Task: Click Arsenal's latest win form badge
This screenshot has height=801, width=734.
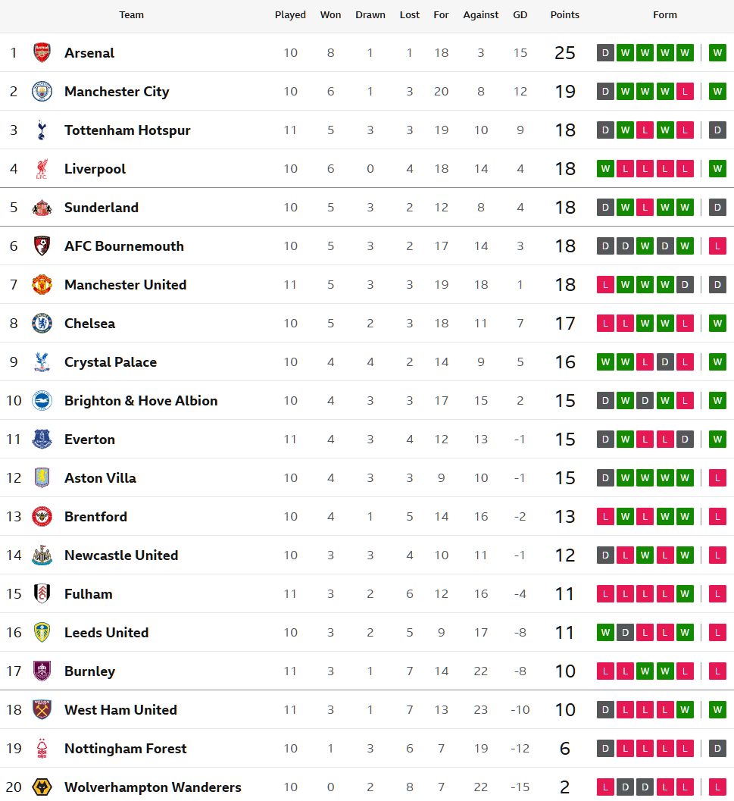Action: point(717,53)
